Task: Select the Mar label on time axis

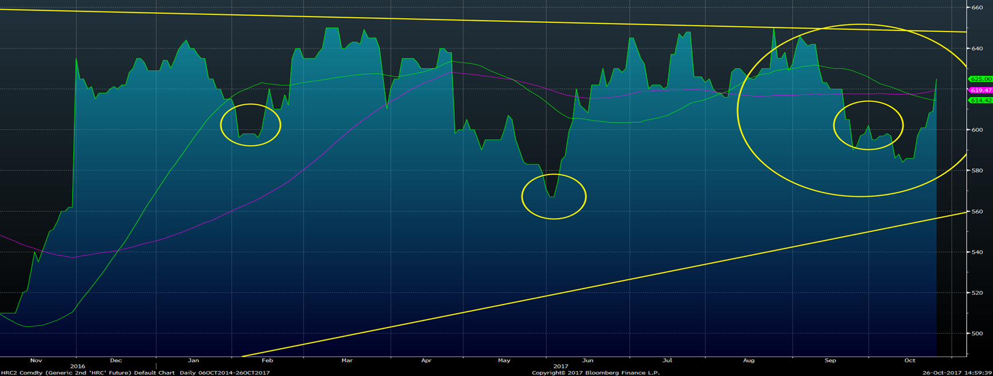Action: [346, 361]
